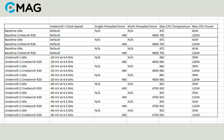Viewport: 224px width, 140px height.
Task: Click the bottommost 'Undervolt 2 Cinebench R20' cell
Action: (23, 115)
